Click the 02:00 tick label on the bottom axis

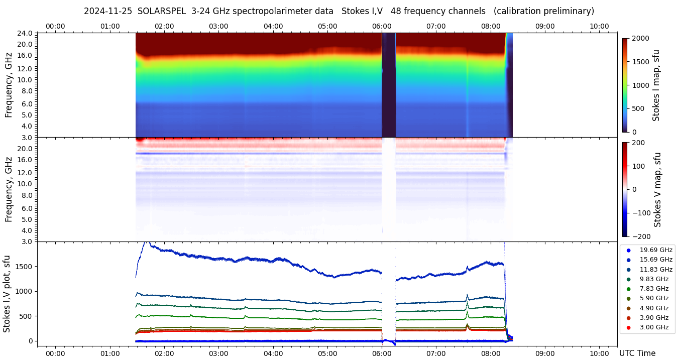(164, 353)
